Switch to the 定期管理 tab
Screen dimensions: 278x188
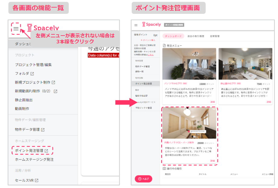(215, 36)
